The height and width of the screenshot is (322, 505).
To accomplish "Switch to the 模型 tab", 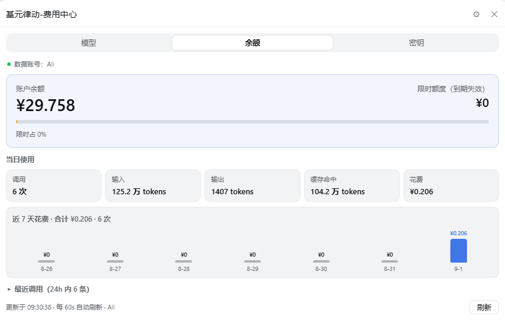I will click(x=89, y=43).
